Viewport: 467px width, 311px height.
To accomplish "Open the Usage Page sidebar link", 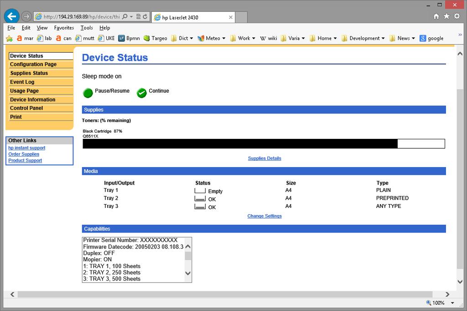I will click(41, 91).
